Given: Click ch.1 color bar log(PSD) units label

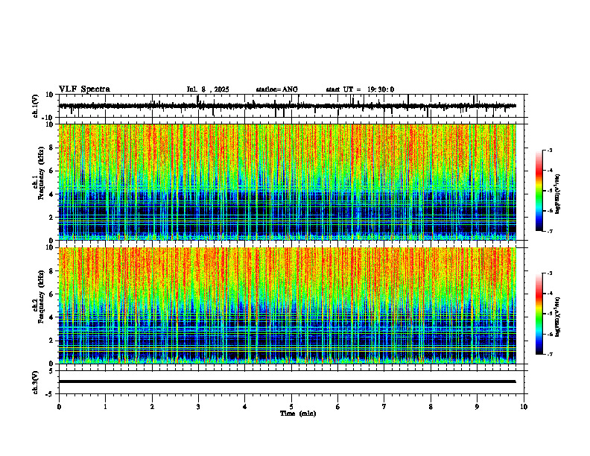Looking at the screenshot, I should pyautogui.click(x=559, y=194).
